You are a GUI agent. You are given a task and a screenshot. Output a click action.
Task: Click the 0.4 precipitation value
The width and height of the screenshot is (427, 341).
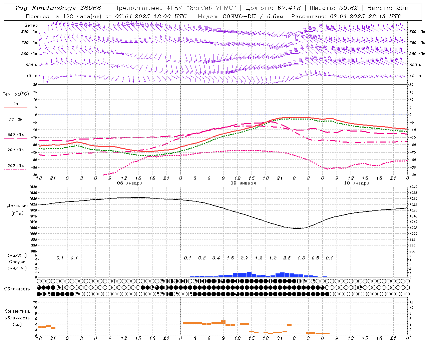[x=216, y=258]
